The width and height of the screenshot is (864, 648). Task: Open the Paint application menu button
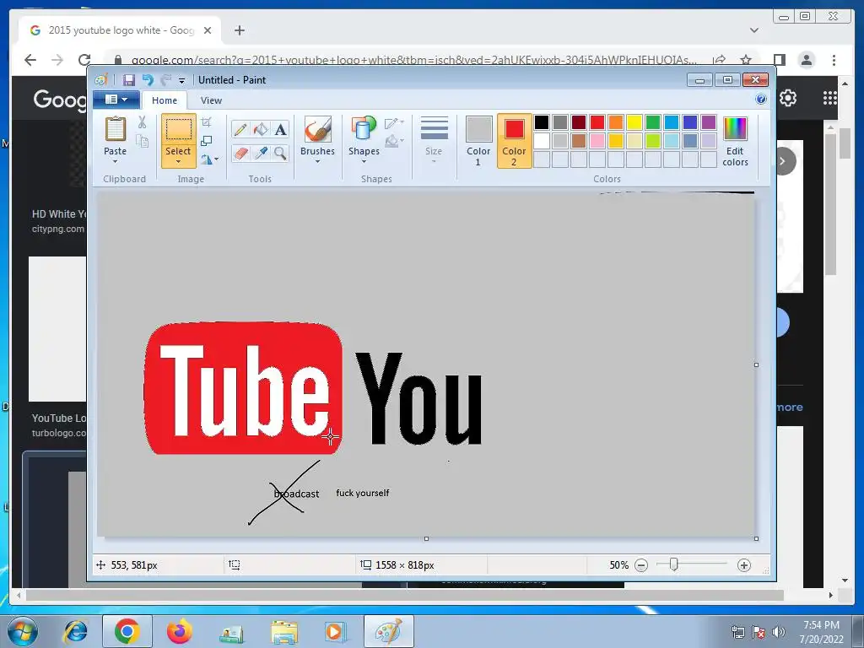point(116,100)
